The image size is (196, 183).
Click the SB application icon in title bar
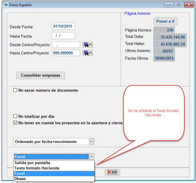point(6,5)
